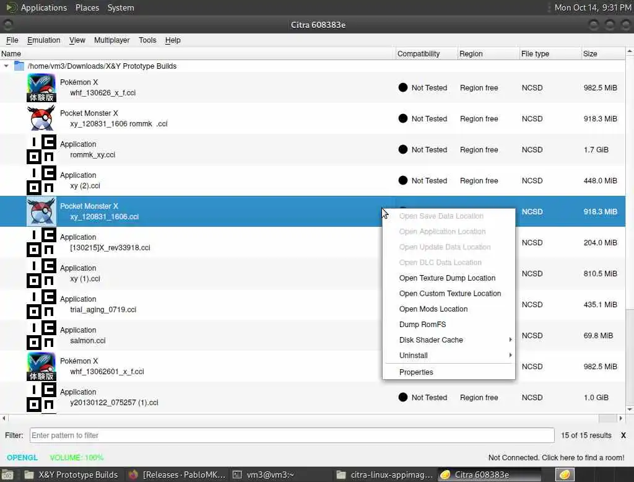Click the Citra lemon icon in taskbar

coord(445,475)
